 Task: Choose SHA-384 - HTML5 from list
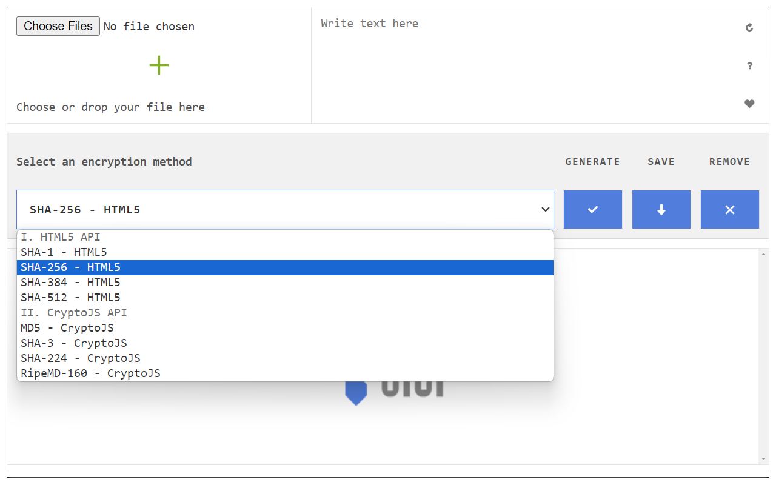(70, 283)
